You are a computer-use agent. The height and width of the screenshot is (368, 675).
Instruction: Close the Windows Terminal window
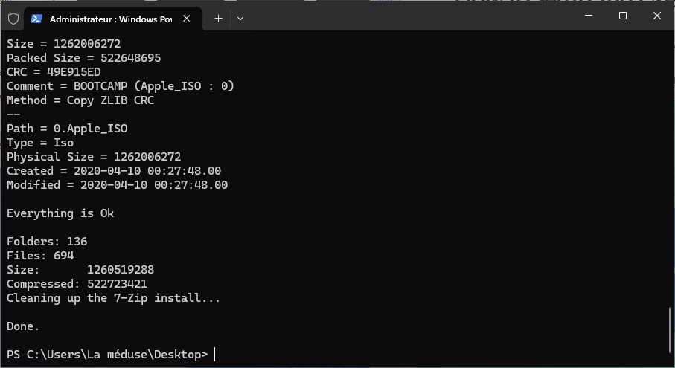click(x=657, y=16)
